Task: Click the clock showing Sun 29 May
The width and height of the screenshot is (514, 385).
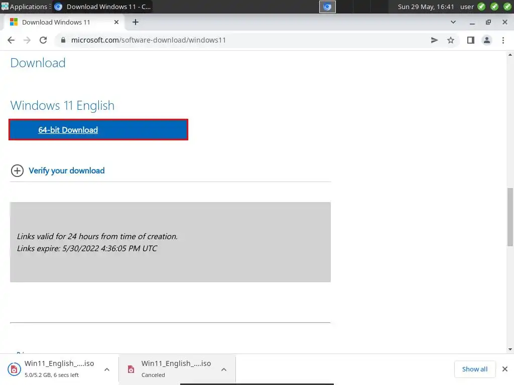Action: coord(426,7)
